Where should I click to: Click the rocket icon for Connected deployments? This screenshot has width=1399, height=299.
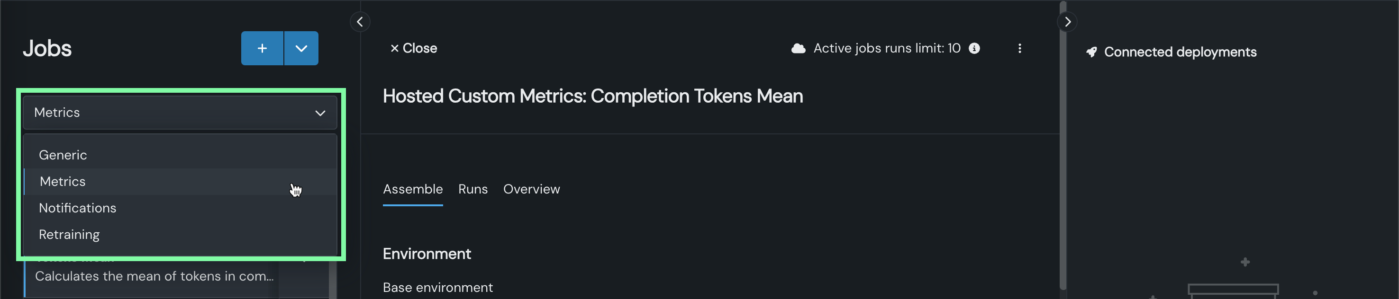point(1091,52)
